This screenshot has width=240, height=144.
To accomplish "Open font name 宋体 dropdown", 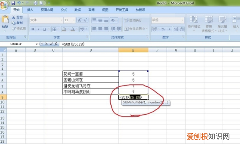I will click(62, 20).
